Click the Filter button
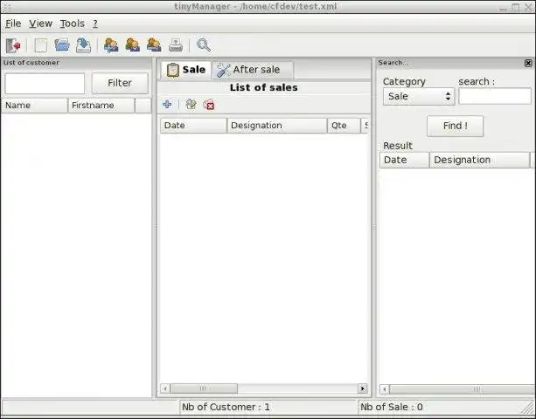Image resolution: width=536 pixels, height=419 pixels. pos(120,83)
